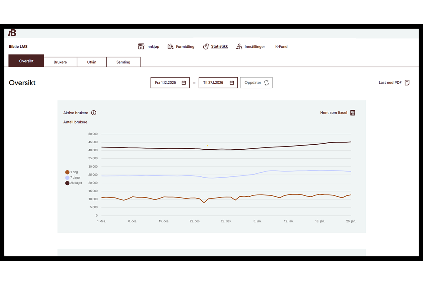This screenshot has width=423, height=285.
Task: Toggle the 1 dag legend series
Action: [x=67, y=172]
